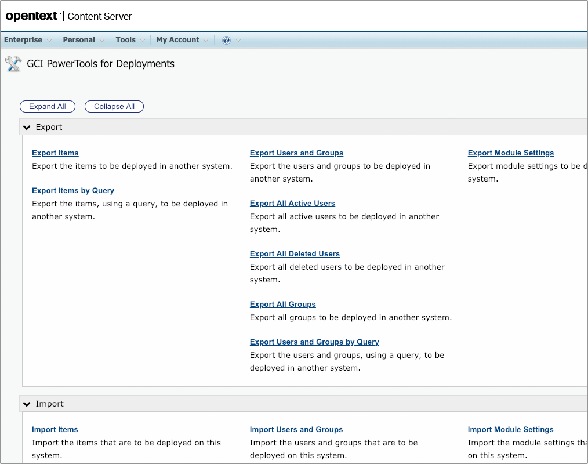Click 'Export all groups to be deployed' description
The width and height of the screenshot is (588, 464).
point(351,318)
